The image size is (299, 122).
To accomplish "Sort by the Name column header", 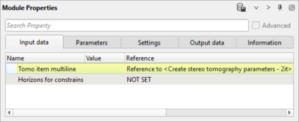I will point(45,58).
